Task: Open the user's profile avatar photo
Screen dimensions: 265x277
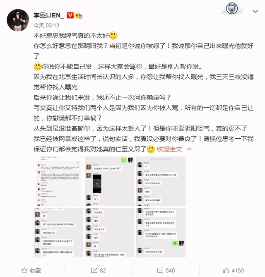Action: [18, 20]
